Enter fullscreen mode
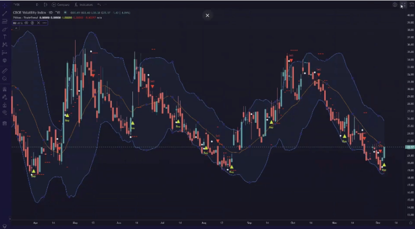Screen dimensions: 415x229 tap(403, 4)
